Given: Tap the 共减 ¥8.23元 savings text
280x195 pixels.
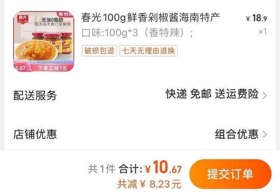Looking at the screenshot, I should pos(149,184).
